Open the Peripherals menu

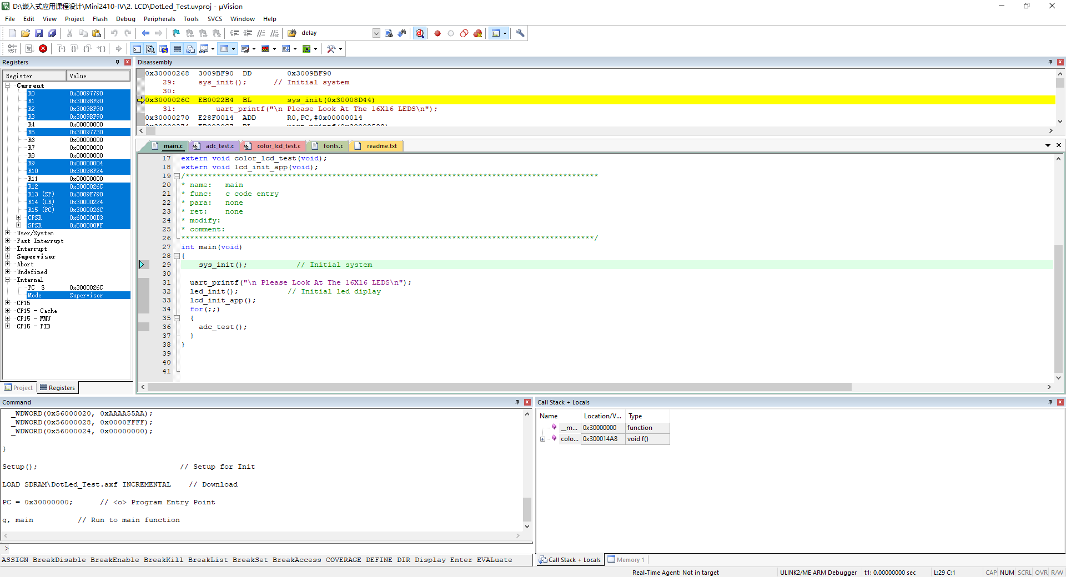(159, 19)
